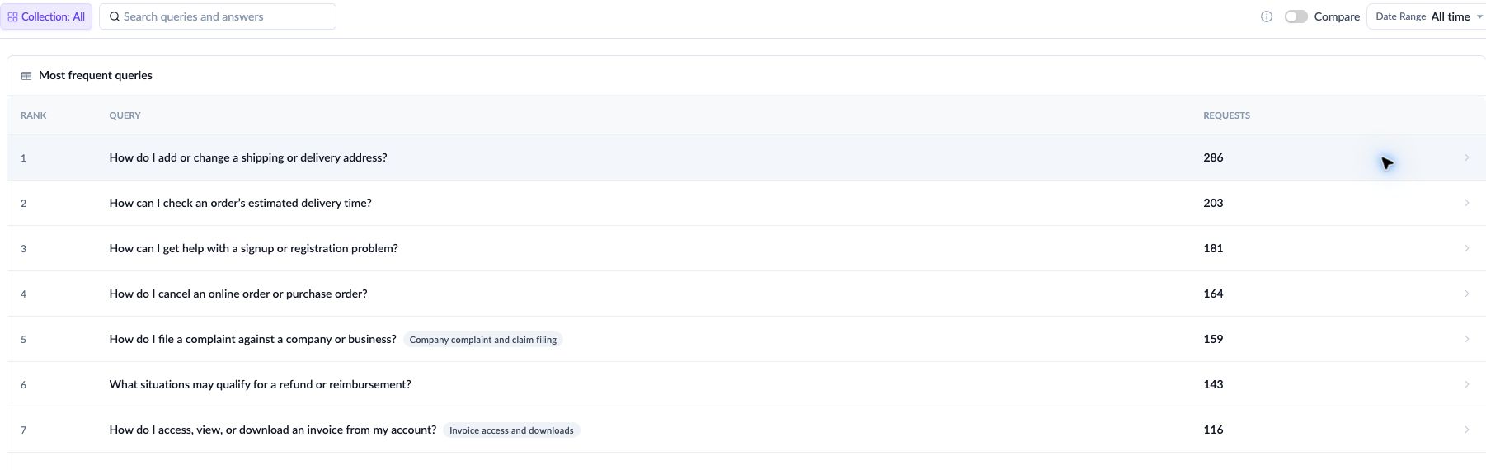This screenshot has height=470, width=1486.
Task: Open the Date Range All time dropdown
Action: [x=1427, y=16]
